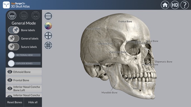
Task: Click the Teeth label
Action: (135, 89)
